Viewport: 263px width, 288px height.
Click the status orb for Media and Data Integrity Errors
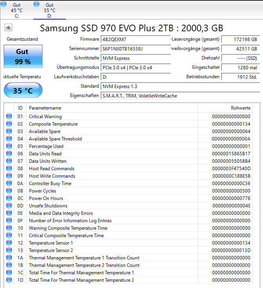pyautogui.click(x=9, y=213)
